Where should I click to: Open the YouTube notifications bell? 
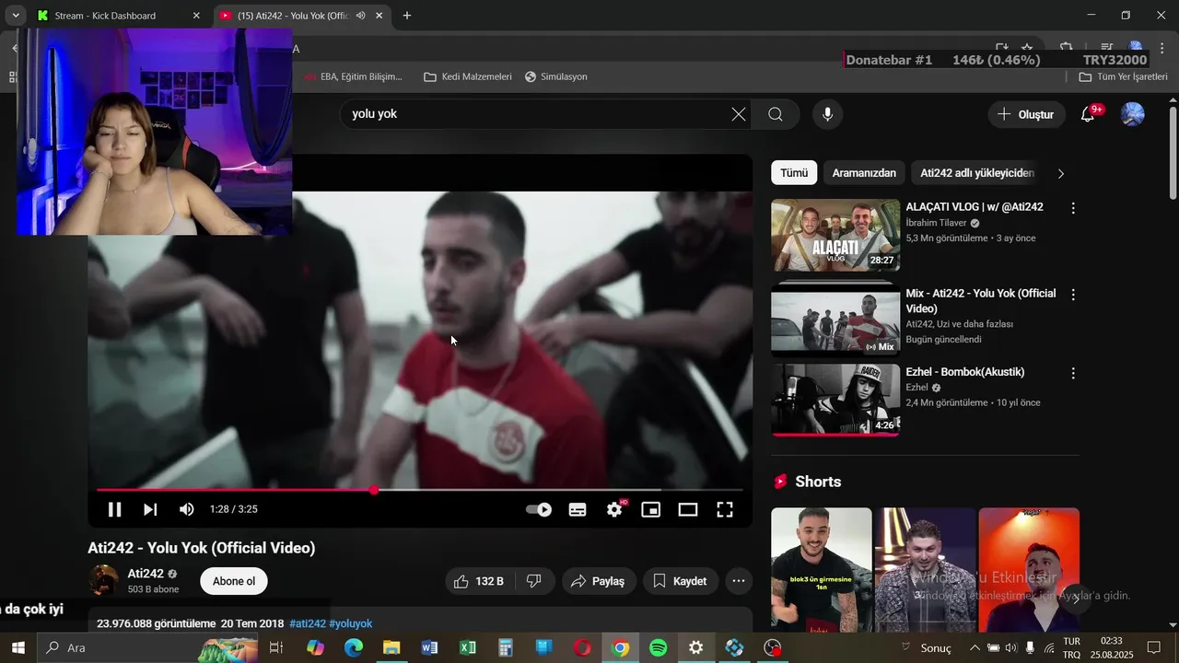click(1088, 114)
